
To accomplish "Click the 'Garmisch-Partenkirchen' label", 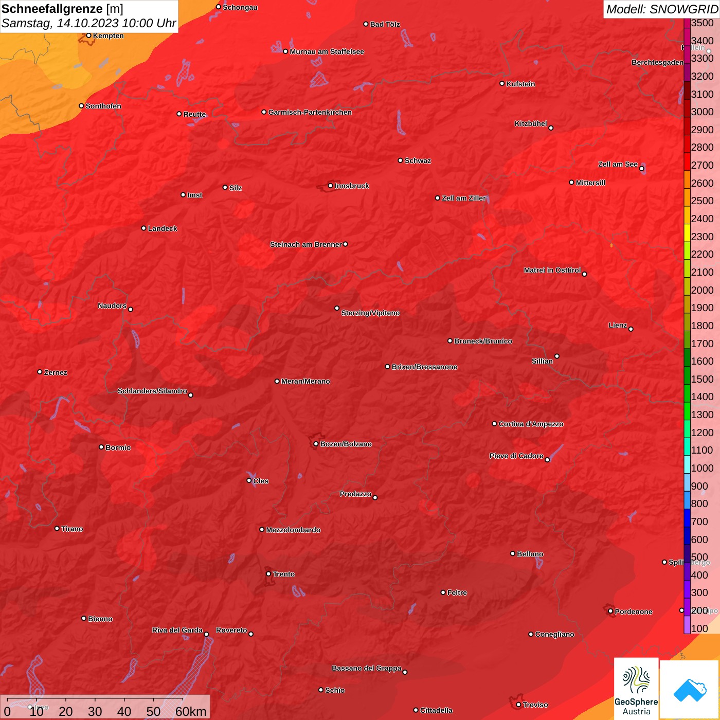I will pos(310,112).
